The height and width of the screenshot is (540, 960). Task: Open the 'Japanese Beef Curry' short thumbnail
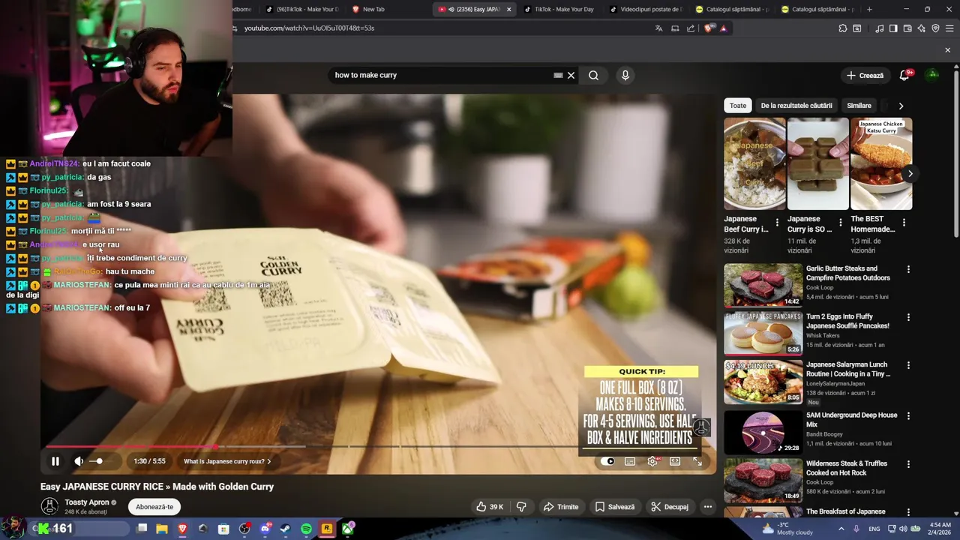pyautogui.click(x=754, y=163)
